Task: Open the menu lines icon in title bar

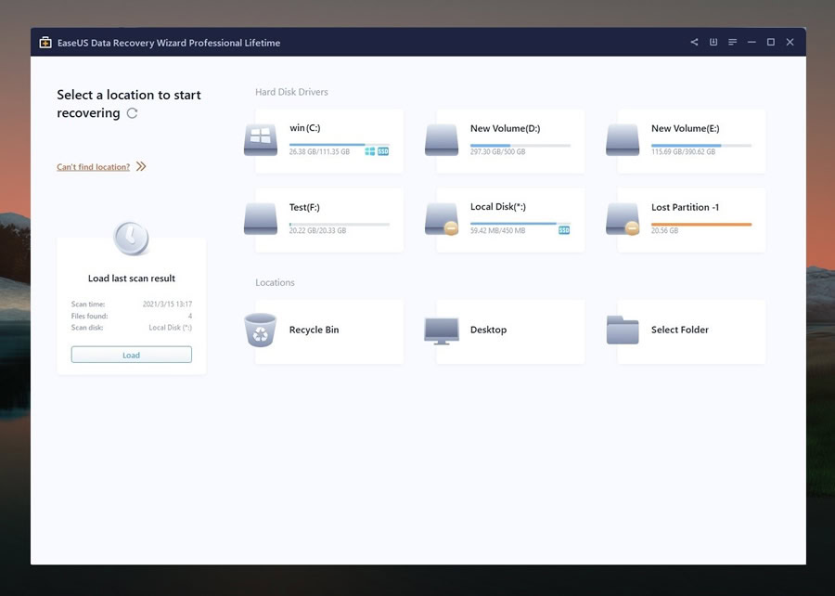Action: 733,42
